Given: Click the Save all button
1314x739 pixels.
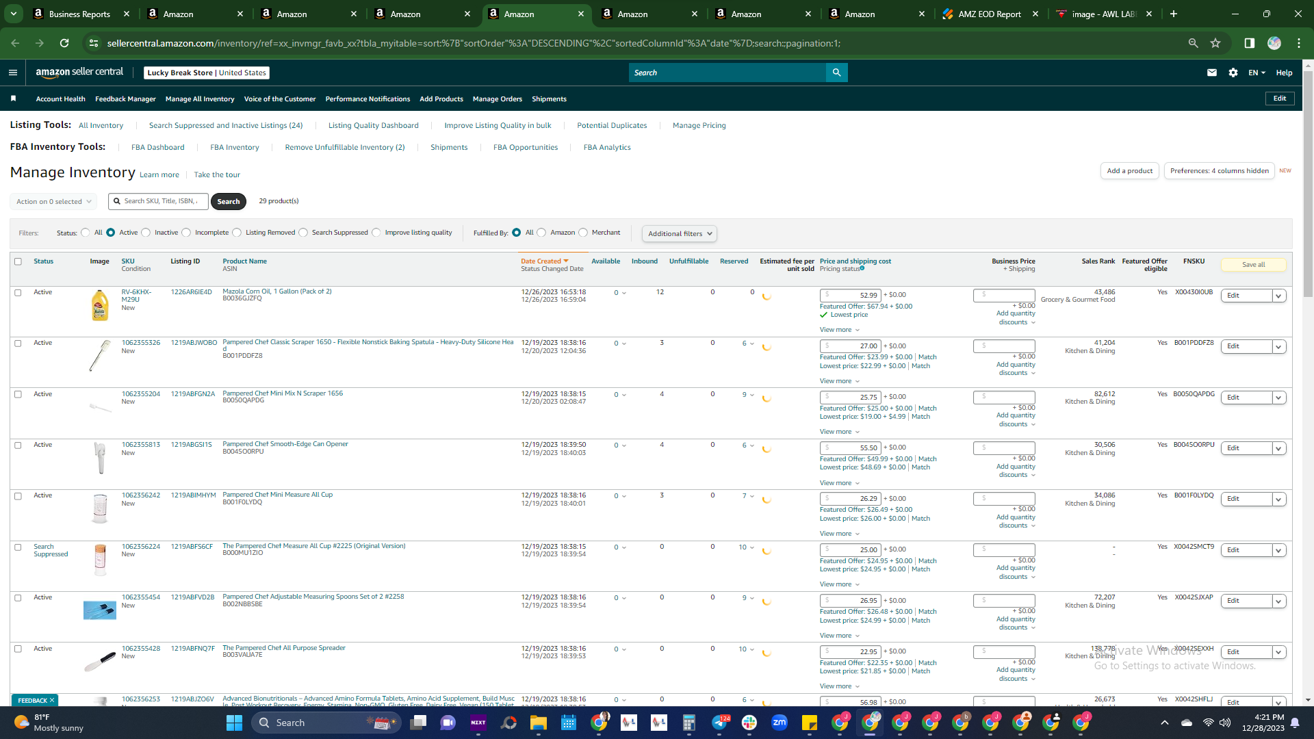Looking at the screenshot, I should (1254, 265).
